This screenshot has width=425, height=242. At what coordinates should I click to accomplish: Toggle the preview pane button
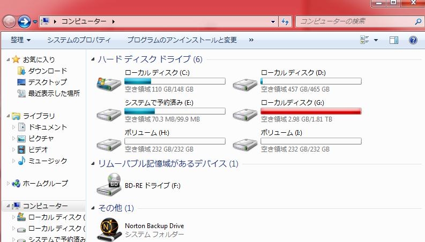point(394,40)
